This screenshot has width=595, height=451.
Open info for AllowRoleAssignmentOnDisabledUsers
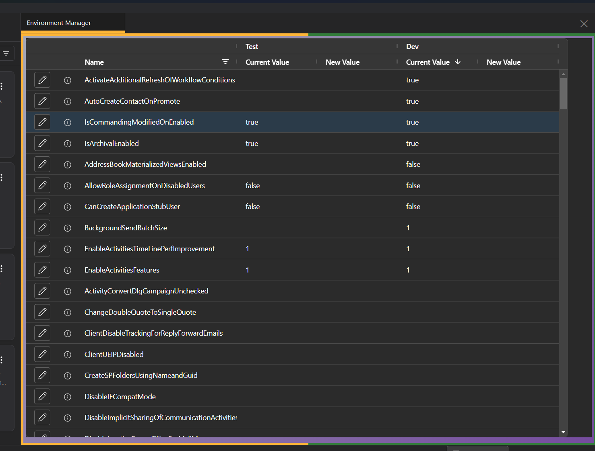(67, 186)
